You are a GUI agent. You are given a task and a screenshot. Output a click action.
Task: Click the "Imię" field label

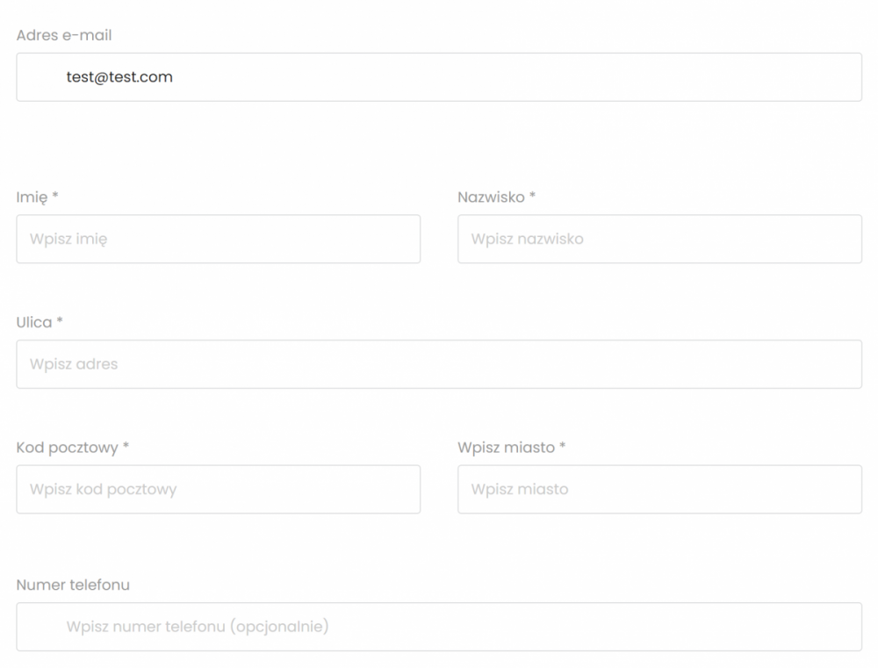tap(32, 198)
